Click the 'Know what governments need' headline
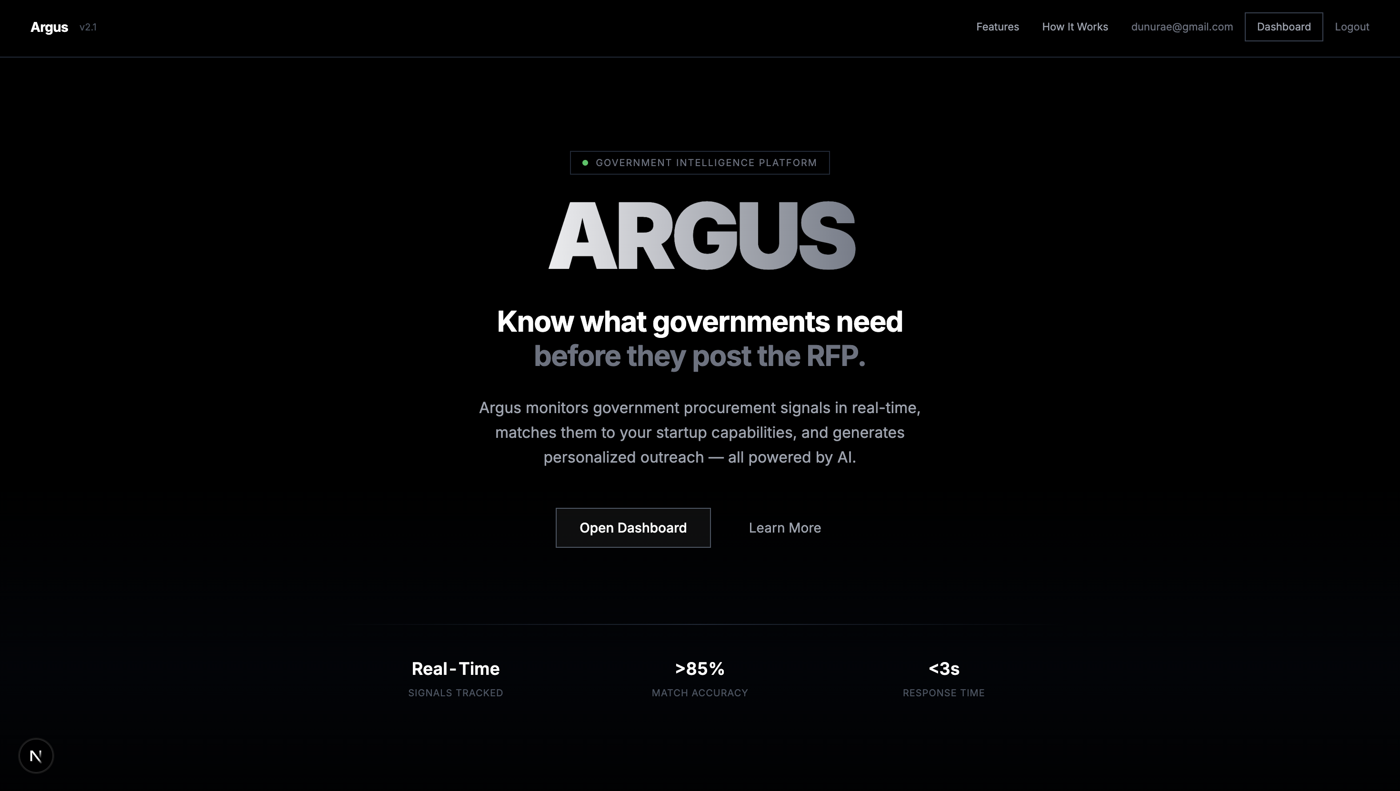The image size is (1400, 791). point(700,321)
